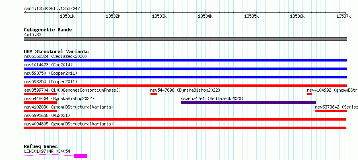Select the blue bar under nsv593750
The width and height of the screenshot is (358, 160).
pos(185,77)
